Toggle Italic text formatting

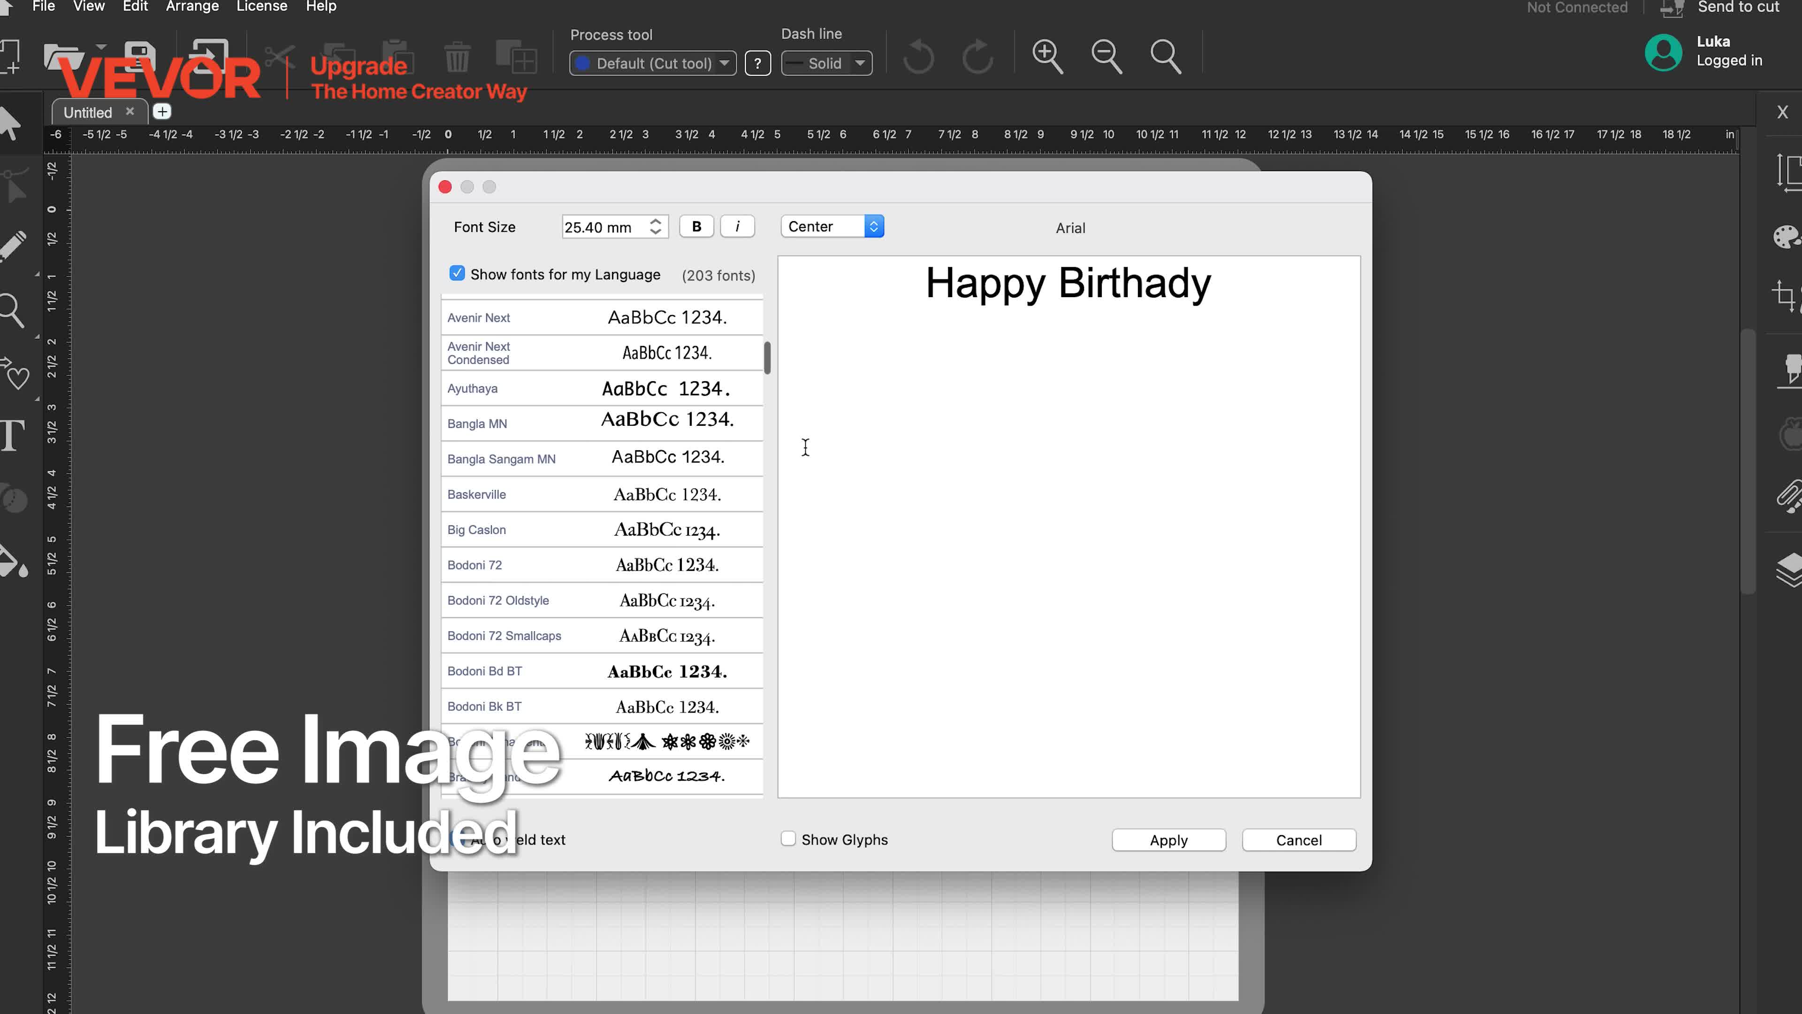[737, 227]
